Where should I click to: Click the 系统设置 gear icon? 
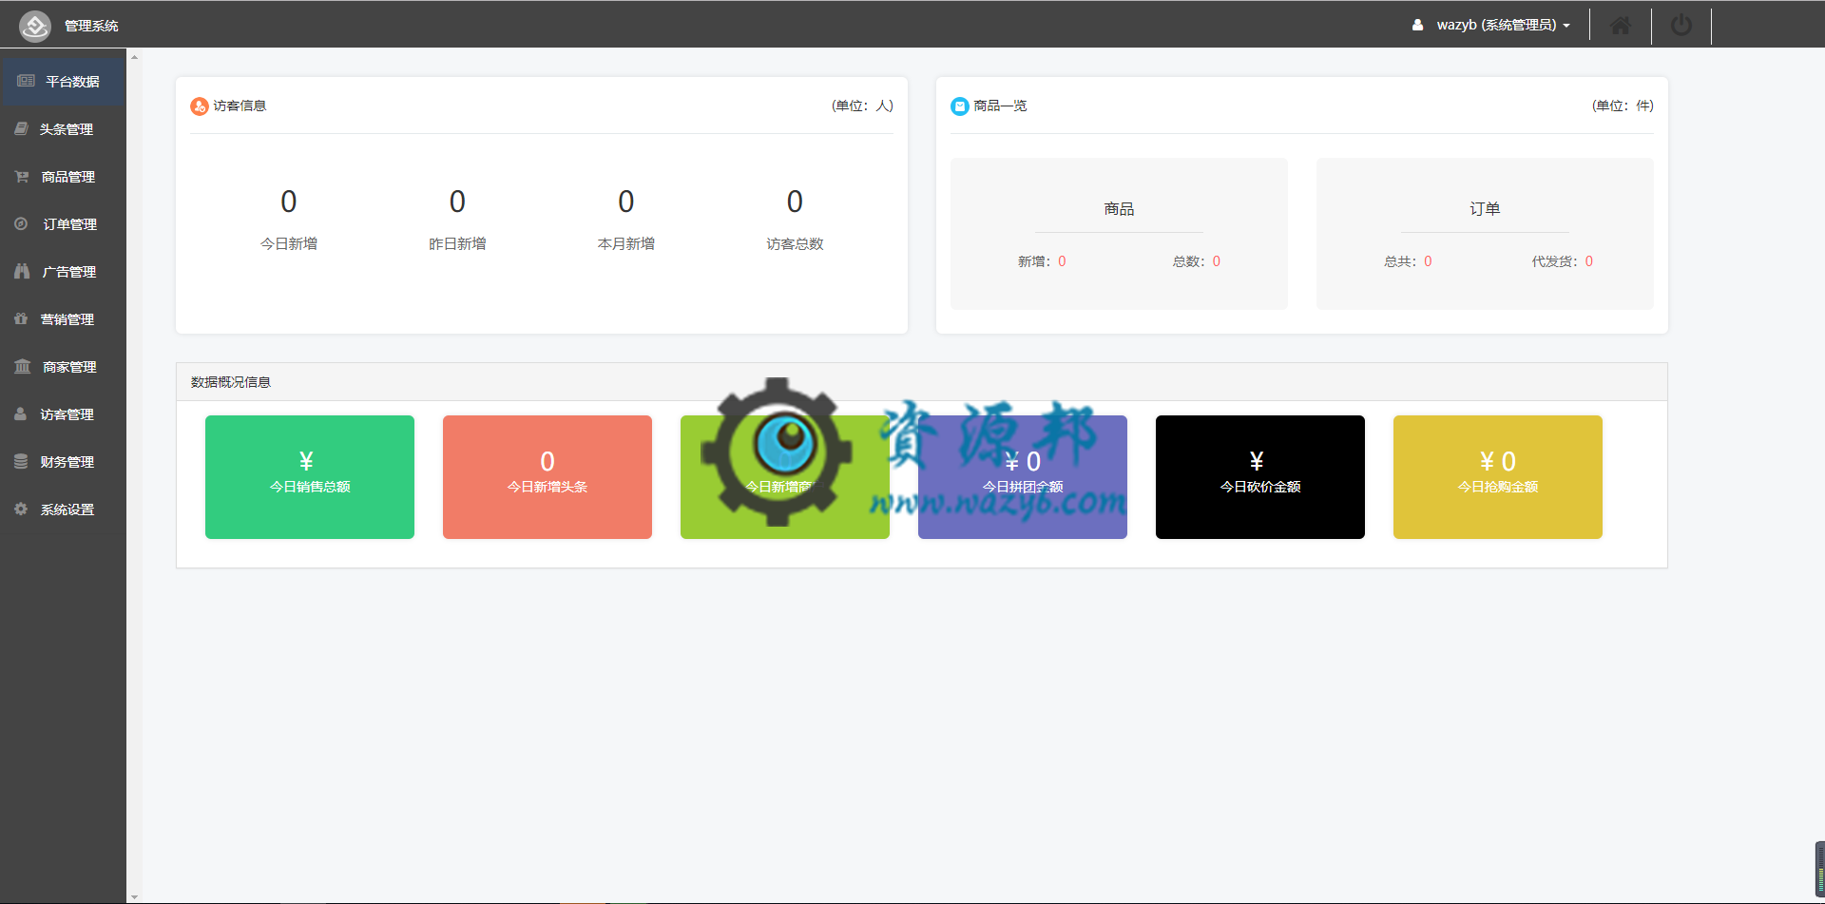[21, 509]
